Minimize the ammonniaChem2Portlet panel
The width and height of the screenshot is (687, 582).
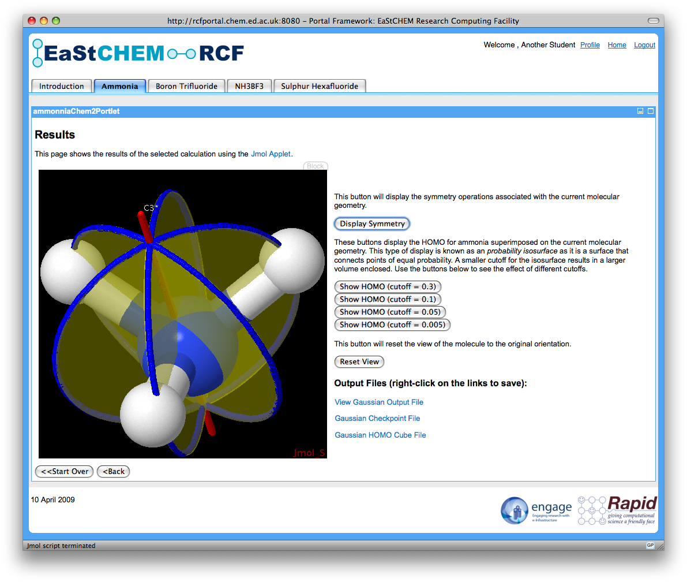640,111
